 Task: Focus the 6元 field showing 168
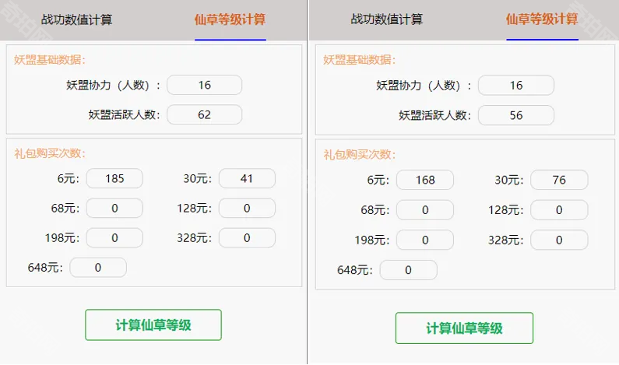click(x=425, y=180)
